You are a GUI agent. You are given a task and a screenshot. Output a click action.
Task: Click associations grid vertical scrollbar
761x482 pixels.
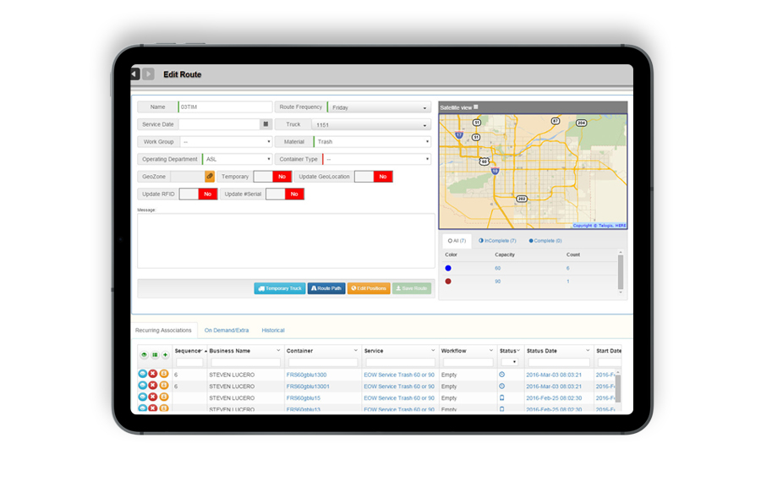click(618, 387)
